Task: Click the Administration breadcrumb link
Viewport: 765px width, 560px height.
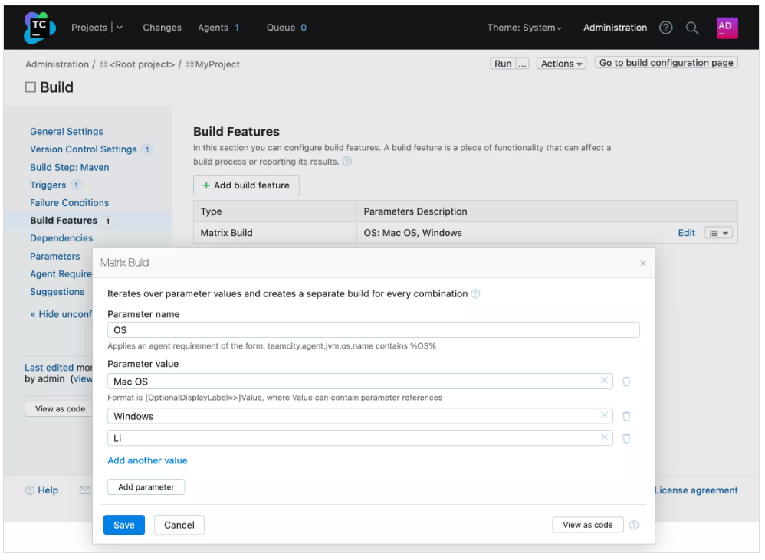Action: tap(57, 64)
